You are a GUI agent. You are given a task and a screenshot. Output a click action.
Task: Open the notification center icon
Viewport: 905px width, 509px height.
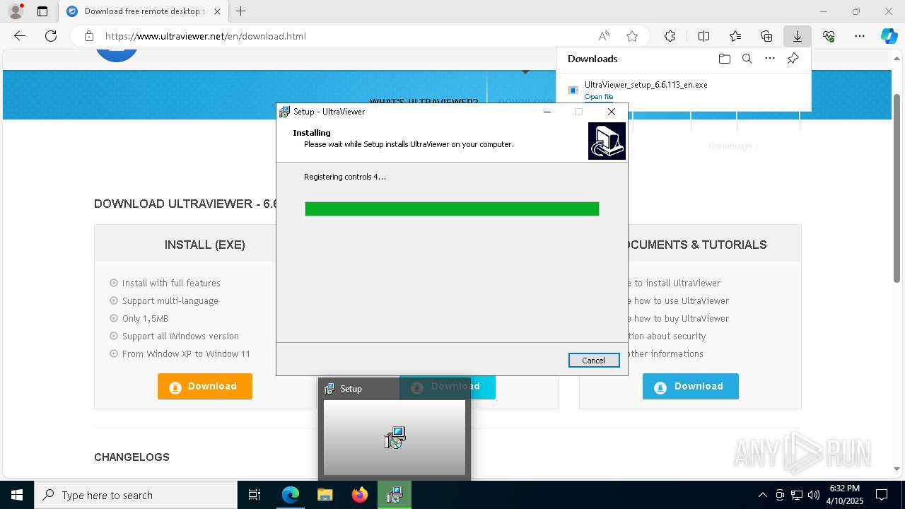[x=882, y=495]
